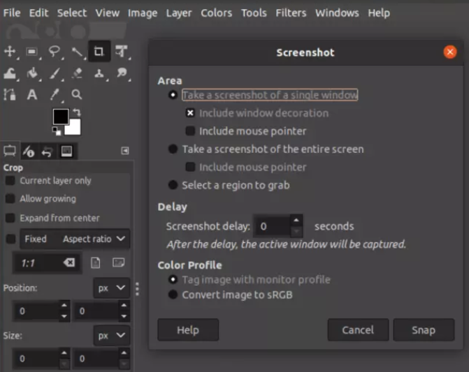Activate the Crop tool icon
Image resolution: width=469 pixels, height=372 pixels.
(x=99, y=52)
